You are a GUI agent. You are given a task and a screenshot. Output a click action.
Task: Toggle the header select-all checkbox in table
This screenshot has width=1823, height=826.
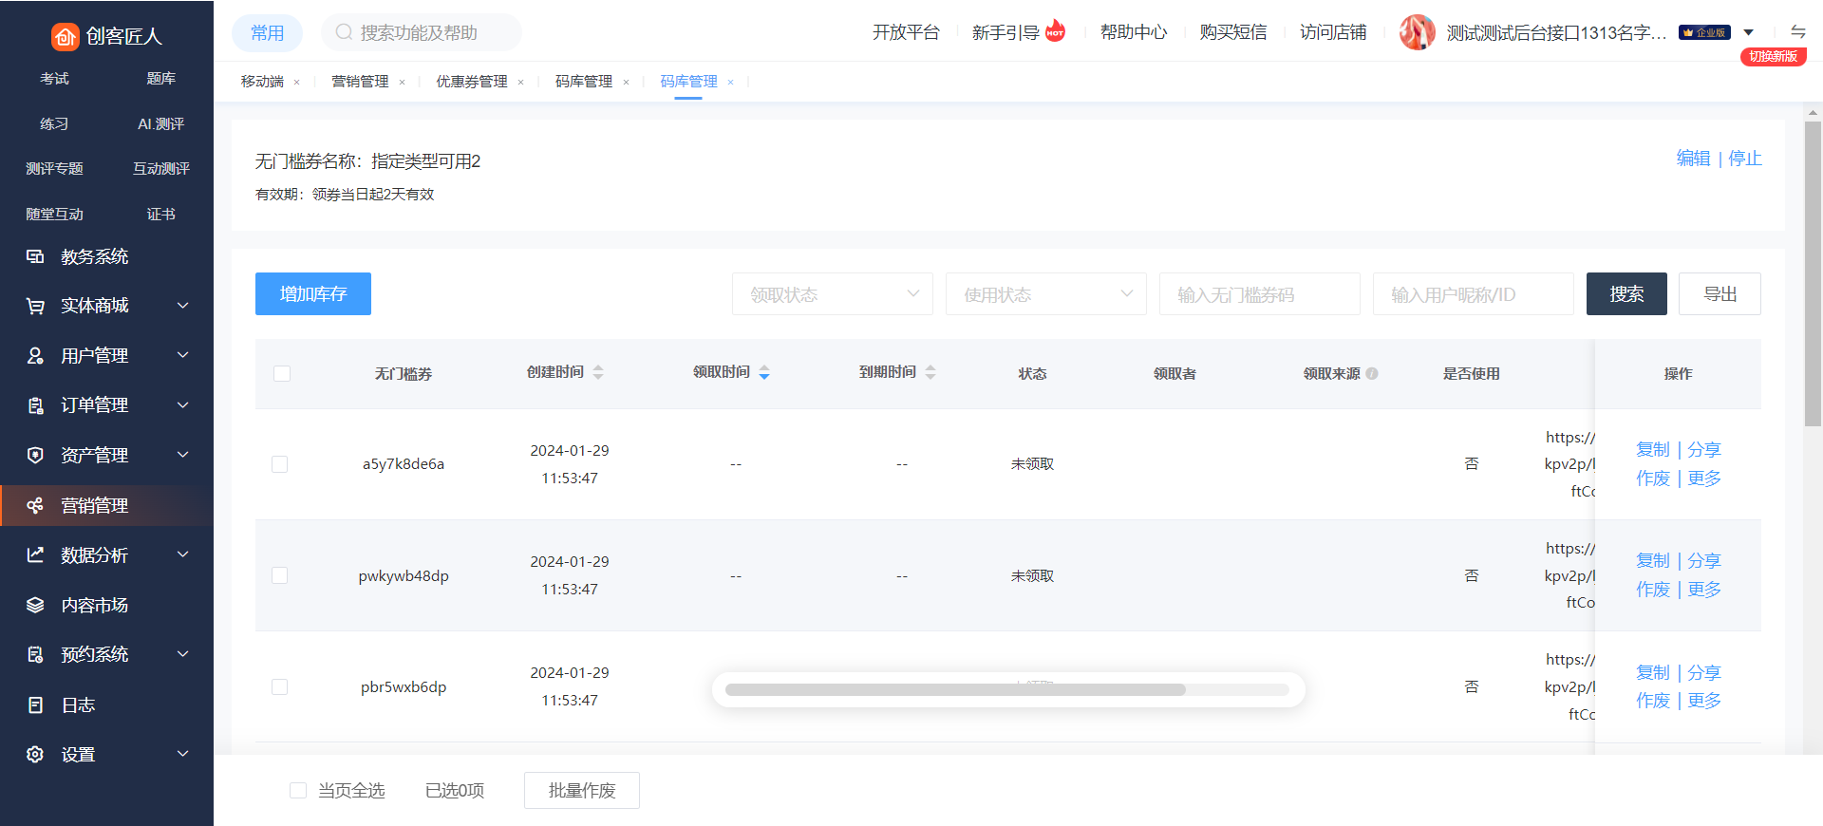(x=282, y=373)
